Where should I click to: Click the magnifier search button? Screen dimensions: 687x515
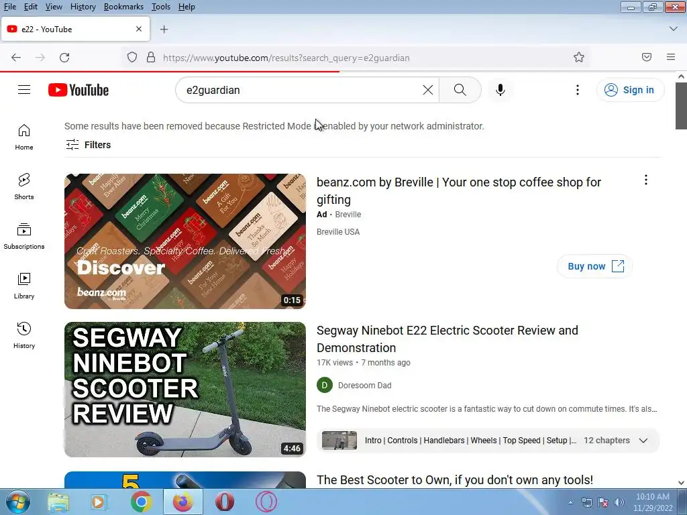coord(460,90)
